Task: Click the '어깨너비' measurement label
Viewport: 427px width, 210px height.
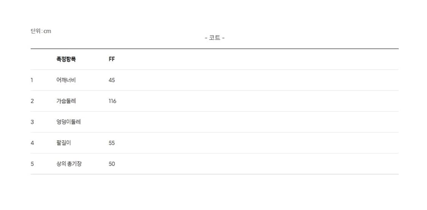Action: pos(66,80)
